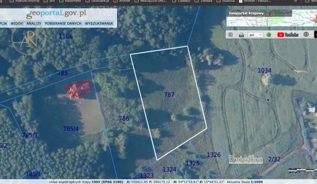This screenshot has width=317, height=184.
Task: Open the map legend list icon
Action: pyautogui.click(x=230, y=35)
